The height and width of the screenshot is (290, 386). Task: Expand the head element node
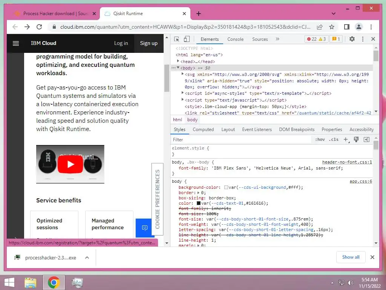[178, 61]
